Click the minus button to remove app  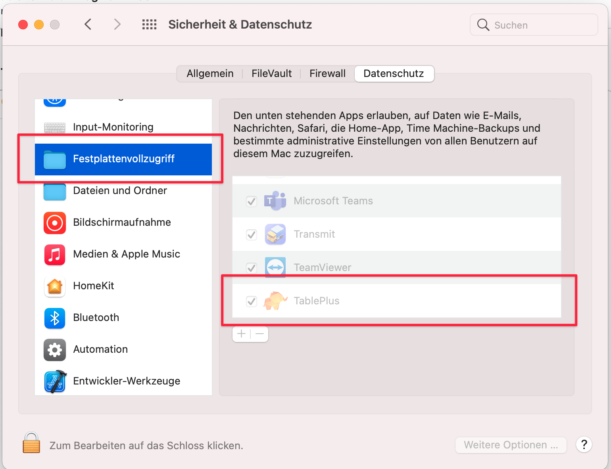(x=259, y=334)
